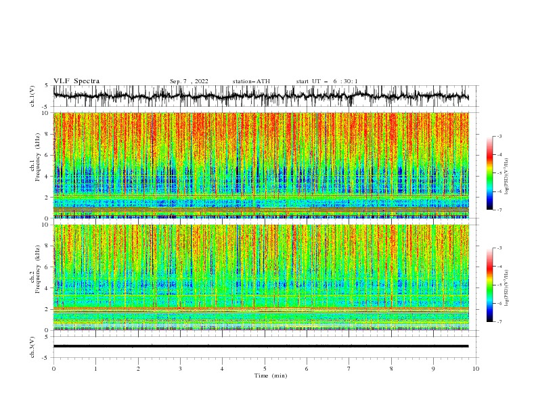Click the ch.1 colorbar log(PSD) label
Image resolution: width=536 pixels, height=414 pixels.
(506, 177)
